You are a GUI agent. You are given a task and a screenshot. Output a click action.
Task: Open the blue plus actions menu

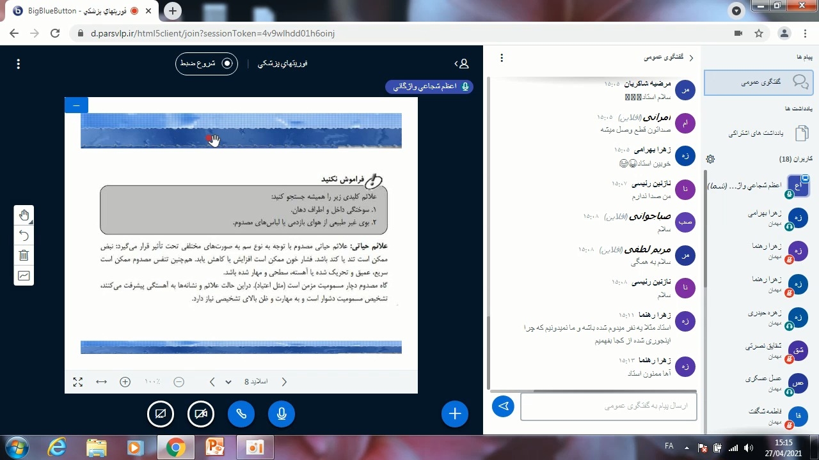[455, 414]
